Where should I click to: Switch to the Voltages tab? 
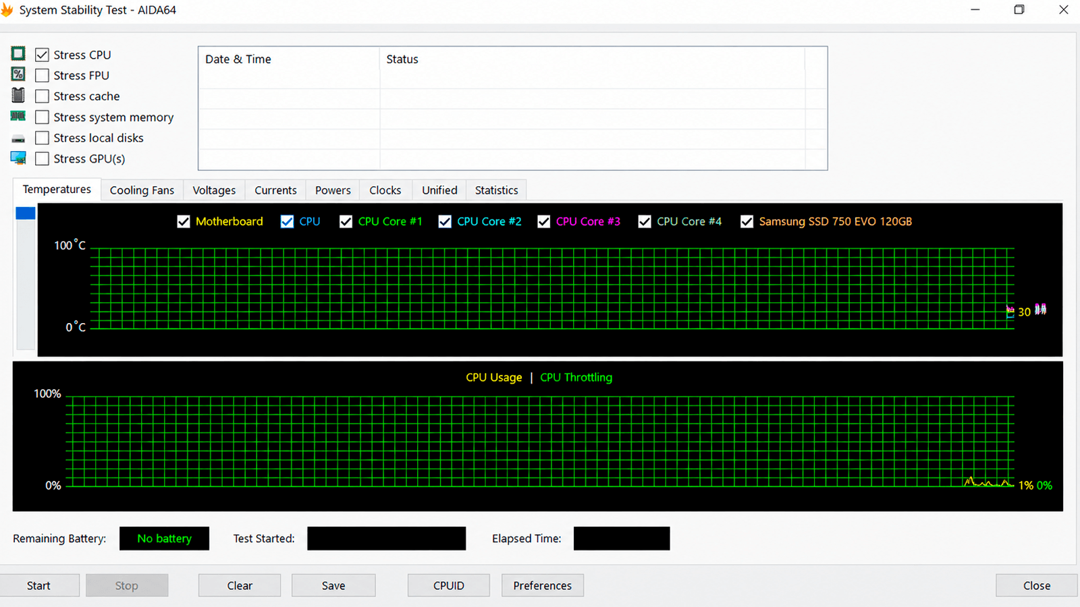point(214,190)
